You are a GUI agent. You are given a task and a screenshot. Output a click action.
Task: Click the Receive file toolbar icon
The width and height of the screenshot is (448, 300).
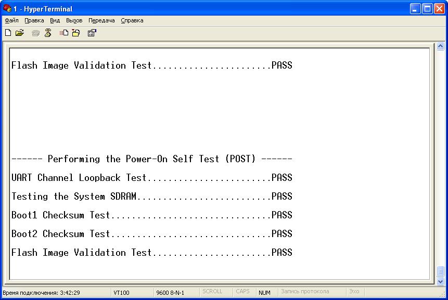(x=76, y=33)
